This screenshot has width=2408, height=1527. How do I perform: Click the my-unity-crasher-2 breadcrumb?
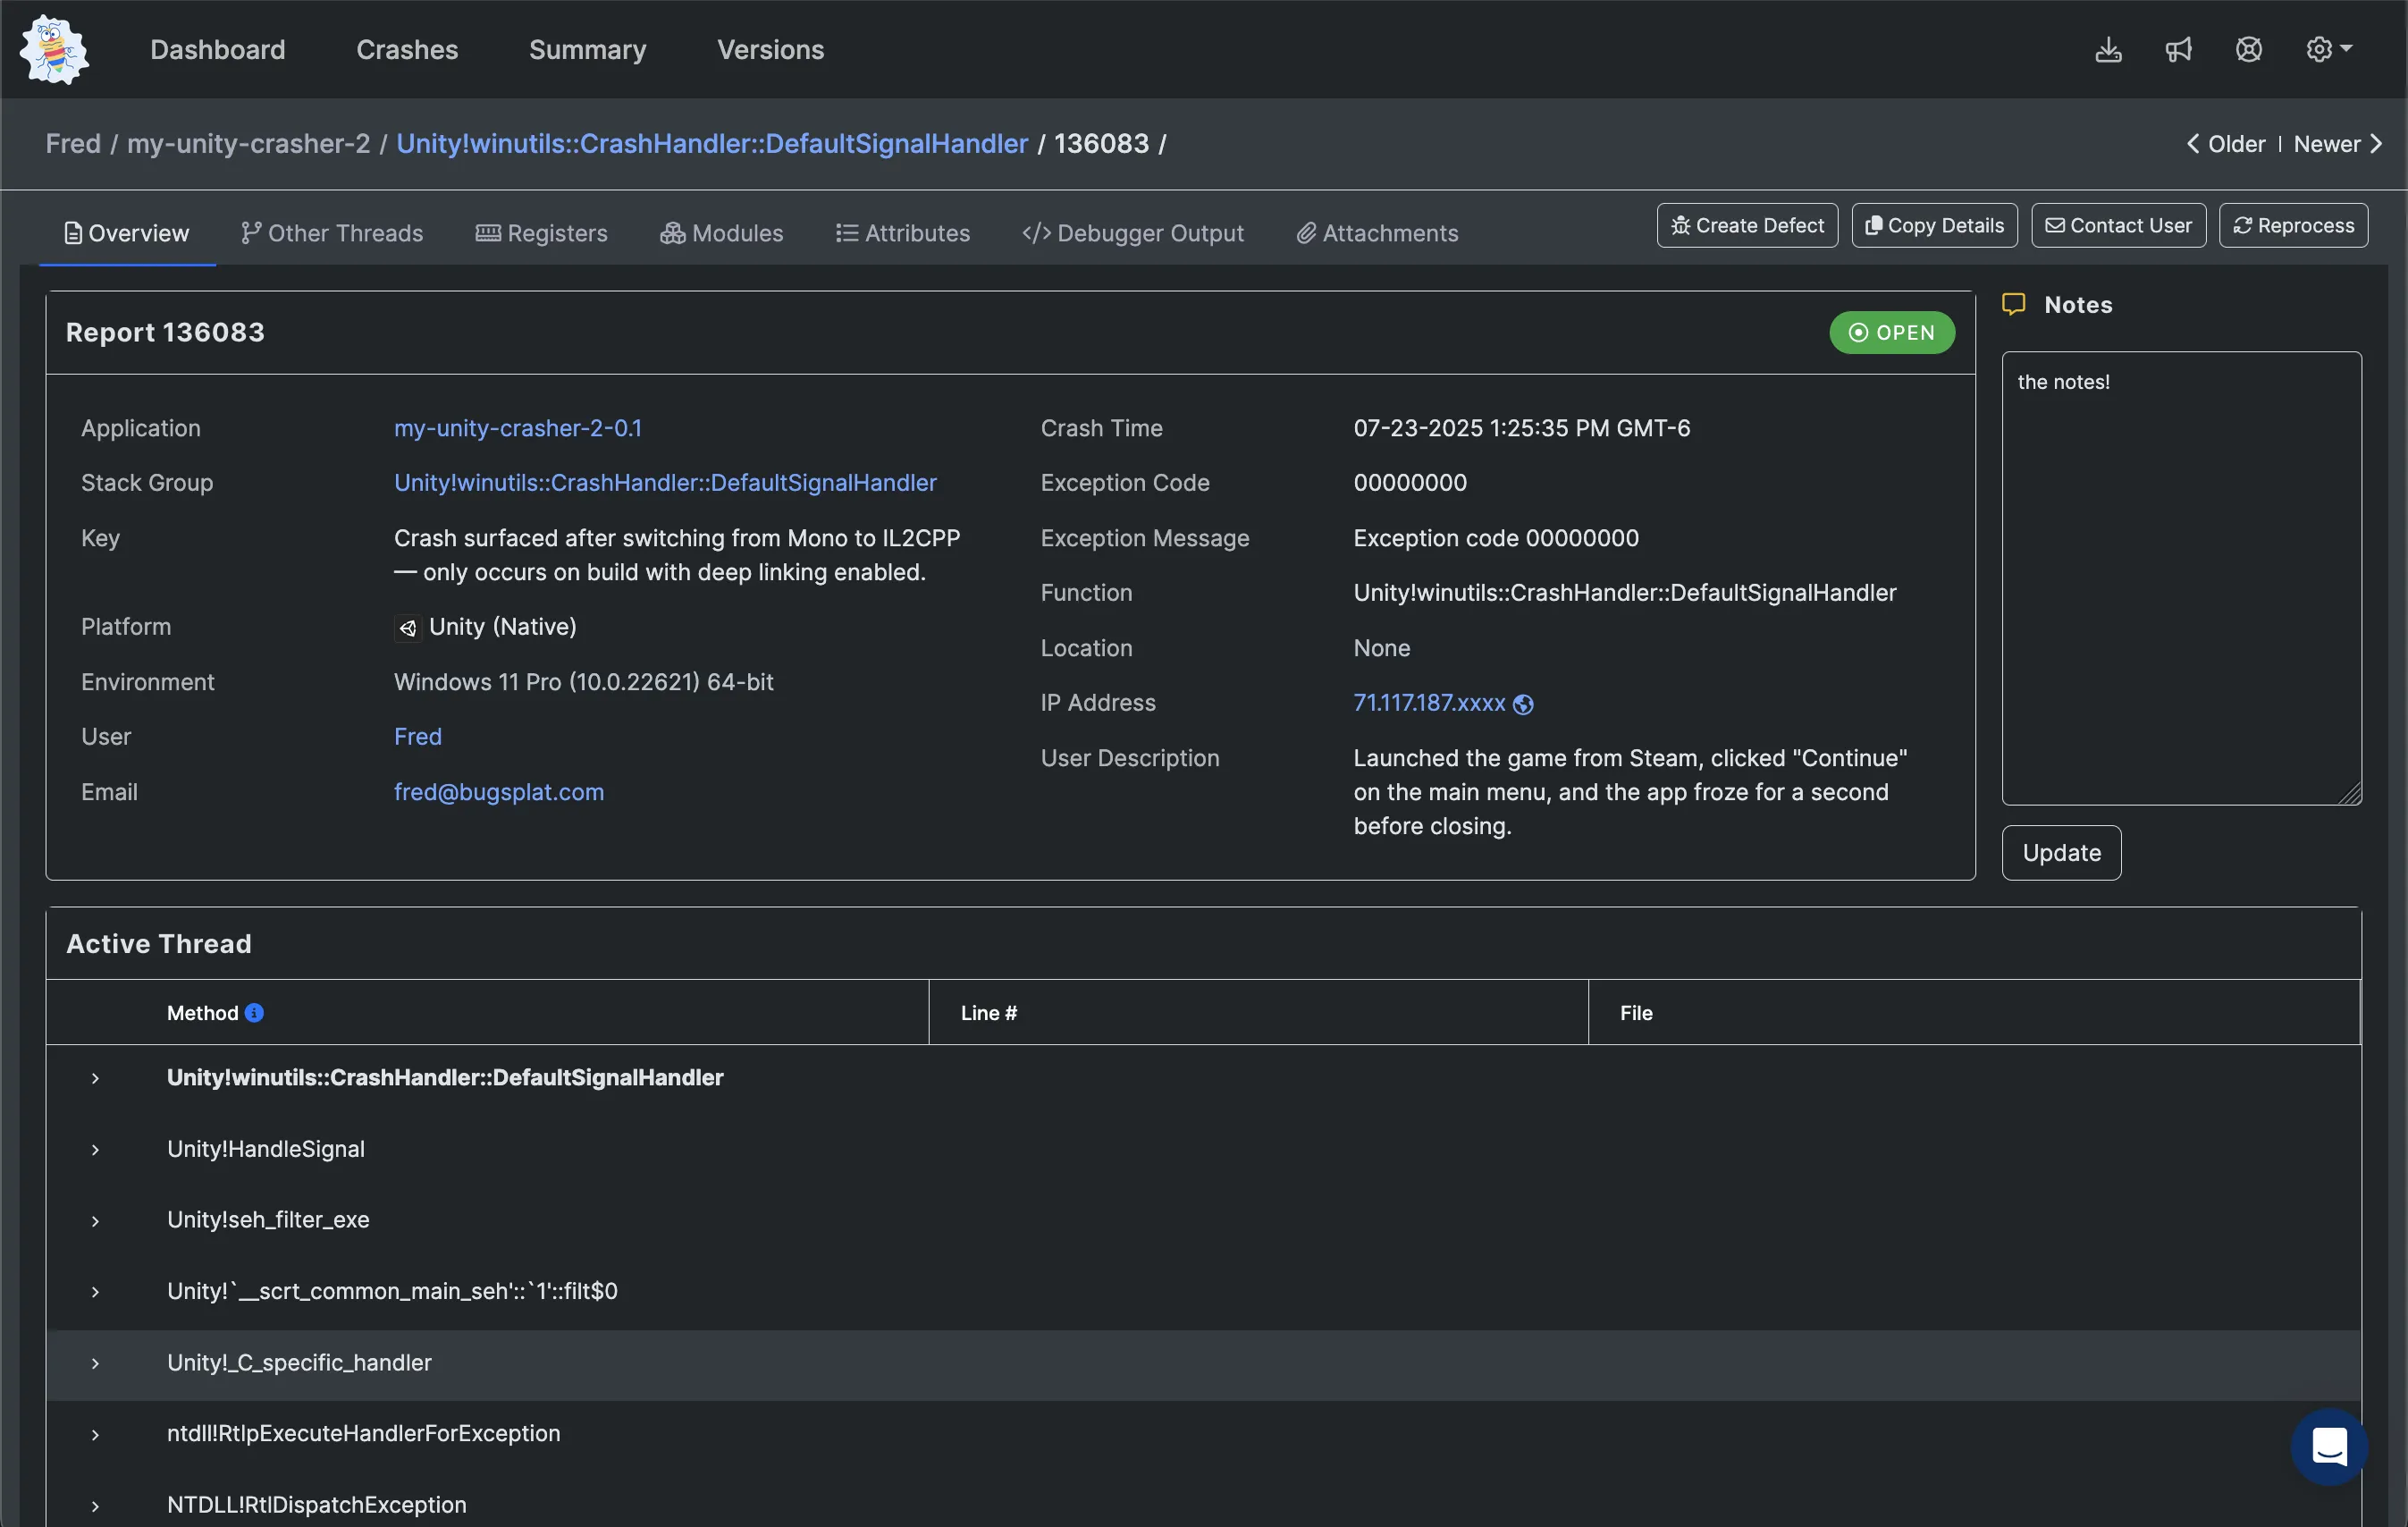[248, 143]
